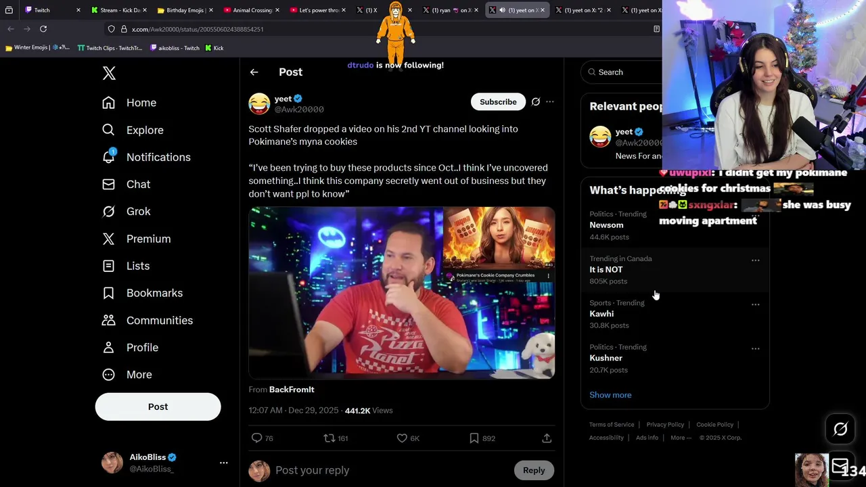Click the Lists icon in sidebar
This screenshot has height=487, width=866.
(x=108, y=266)
